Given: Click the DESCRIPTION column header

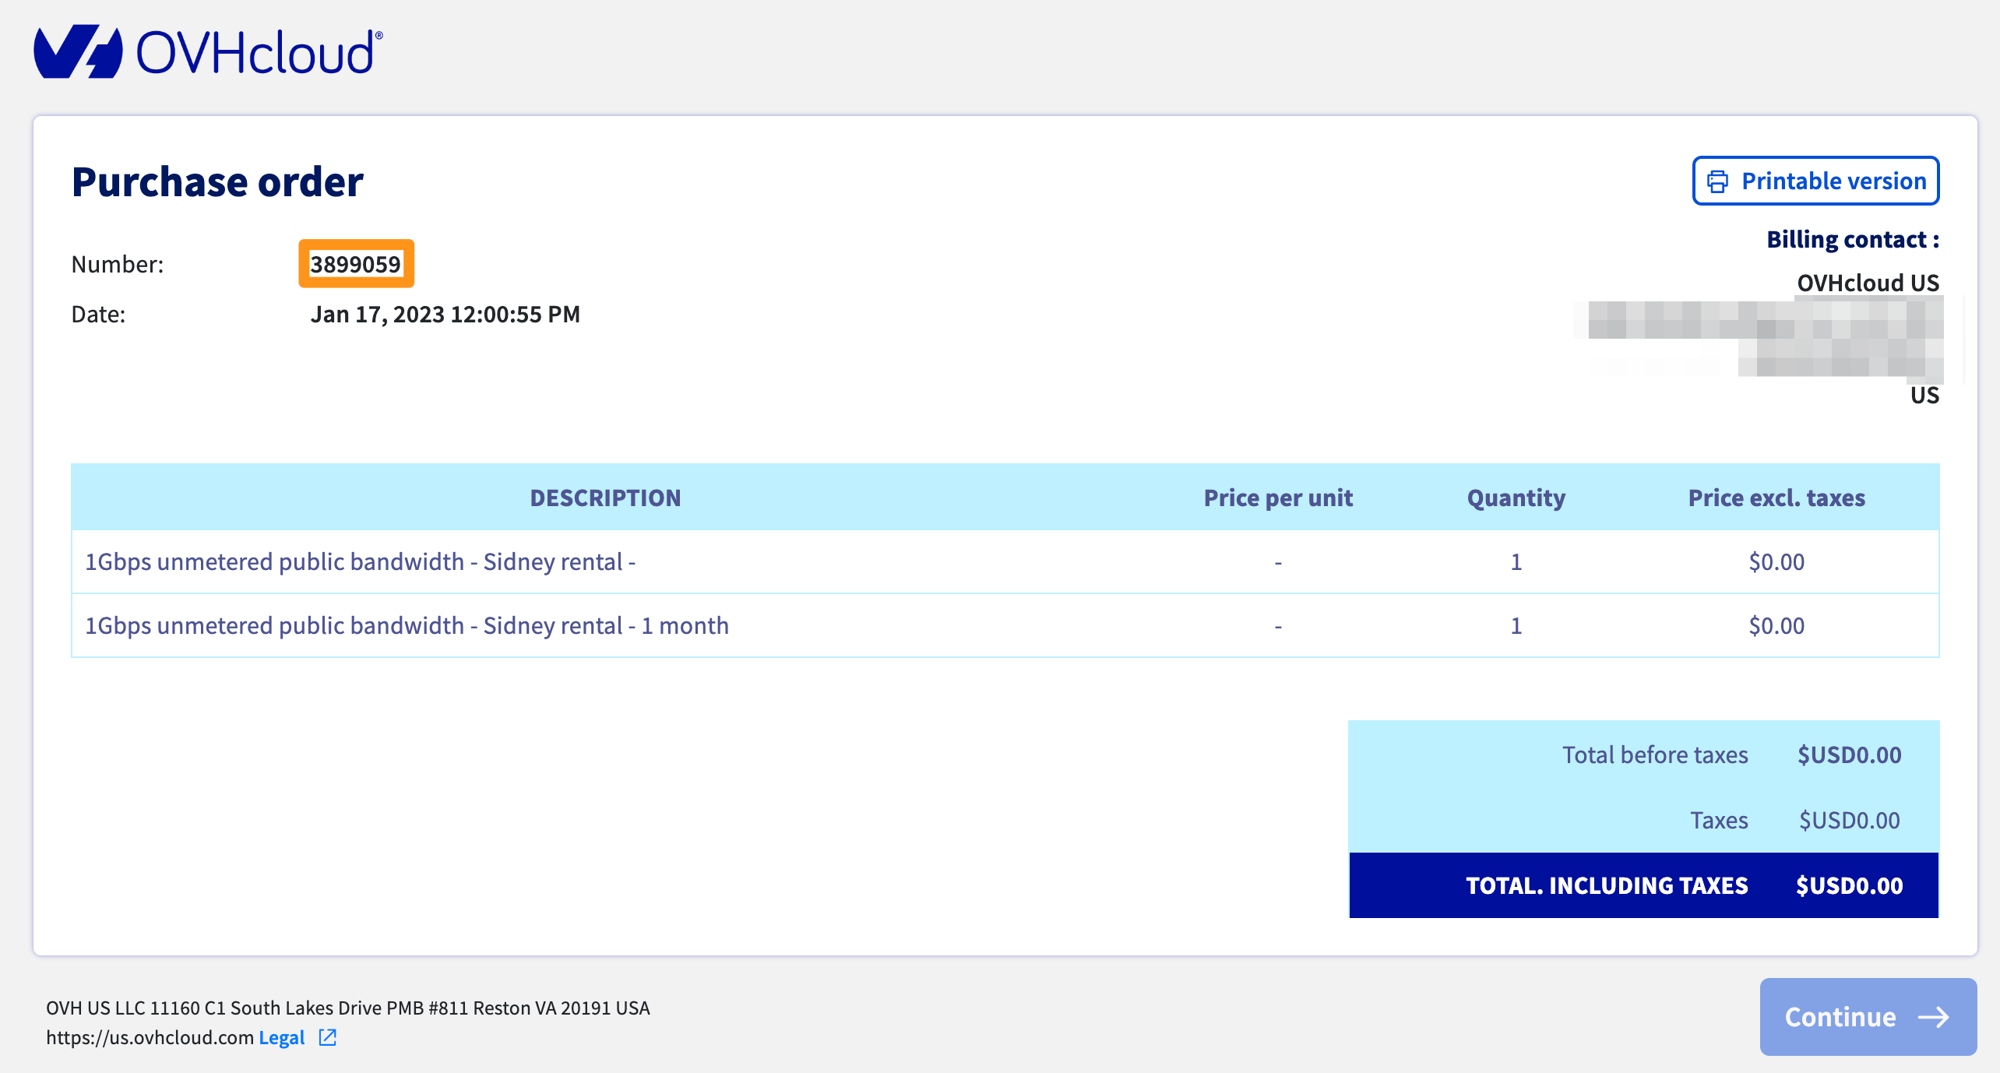Looking at the screenshot, I should [x=605, y=498].
